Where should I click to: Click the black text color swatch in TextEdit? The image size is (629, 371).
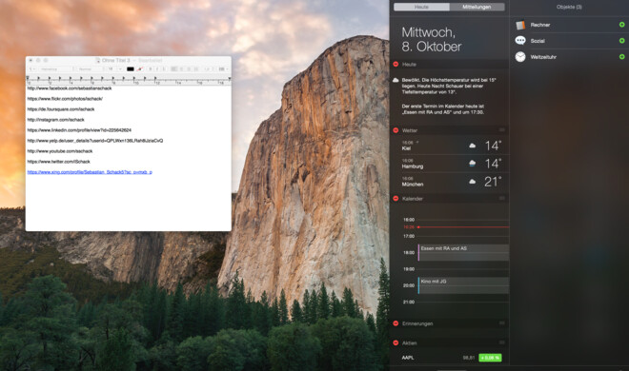(x=131, y=68)
